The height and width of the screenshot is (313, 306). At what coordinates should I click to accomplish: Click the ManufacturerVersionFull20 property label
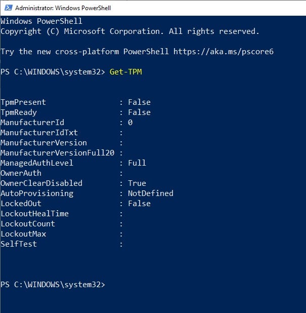(x=58, y=153)
